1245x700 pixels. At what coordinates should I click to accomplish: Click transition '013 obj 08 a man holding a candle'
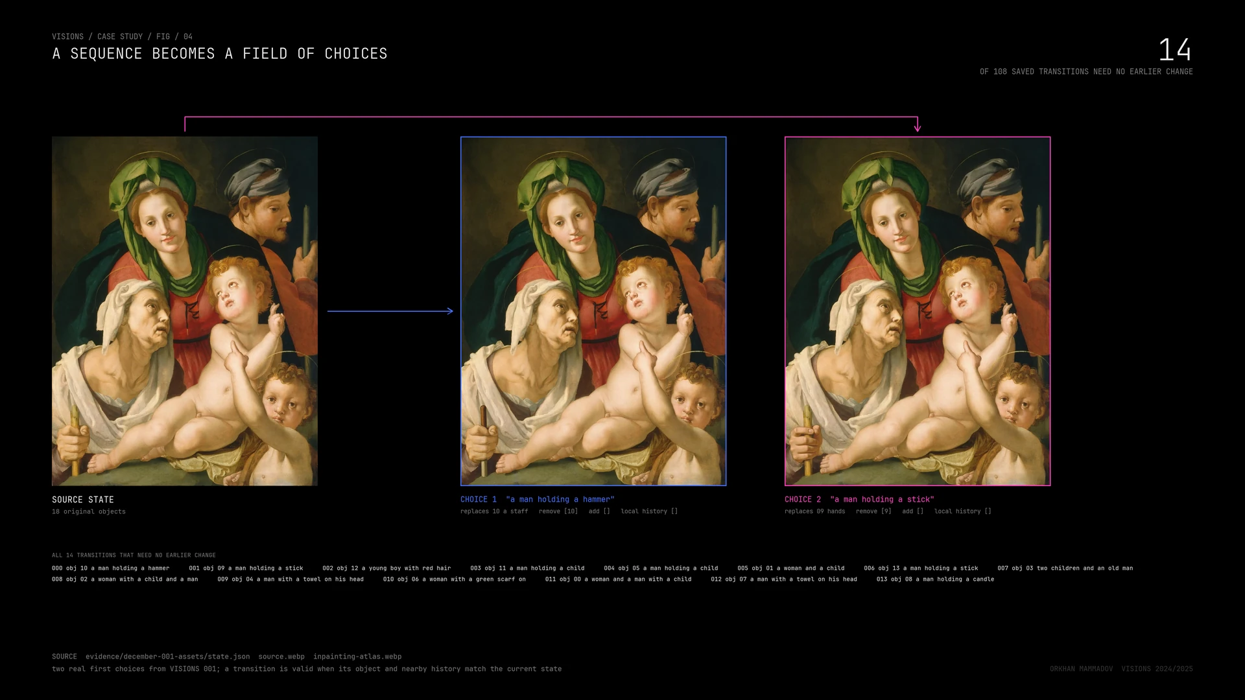tap(935, 579)
